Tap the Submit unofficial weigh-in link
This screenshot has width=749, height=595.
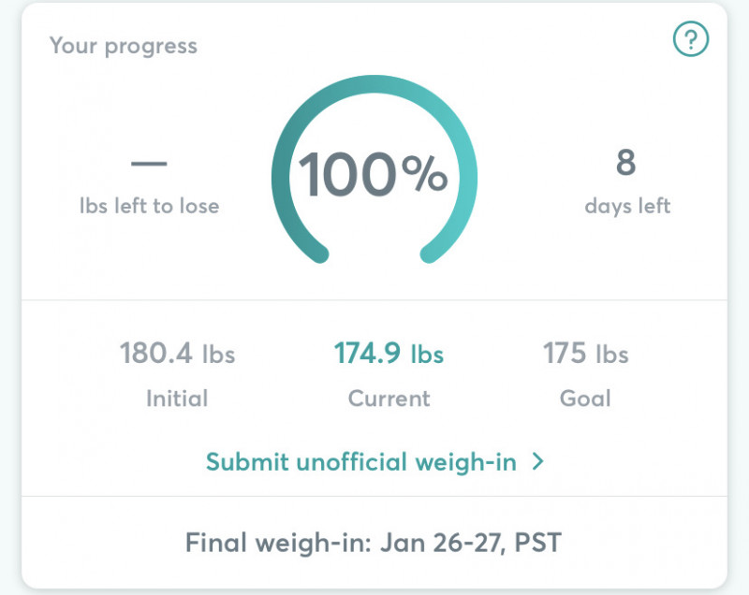point(361,462)
